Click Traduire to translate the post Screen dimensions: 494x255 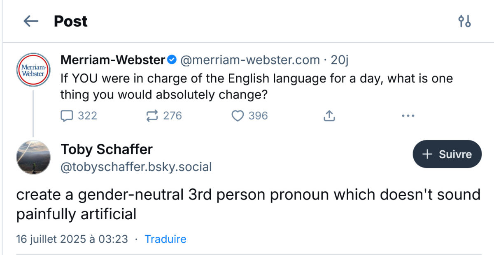[165, 239]
